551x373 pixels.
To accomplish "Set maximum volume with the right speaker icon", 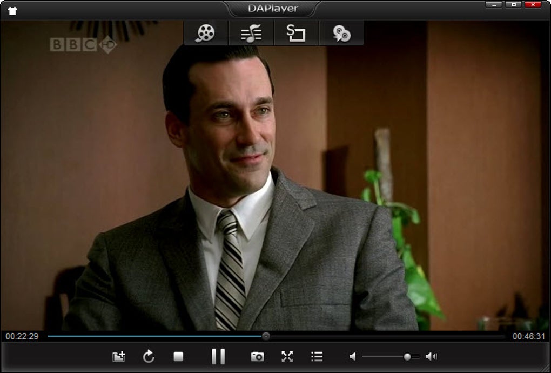I will (x=431, y=357).
